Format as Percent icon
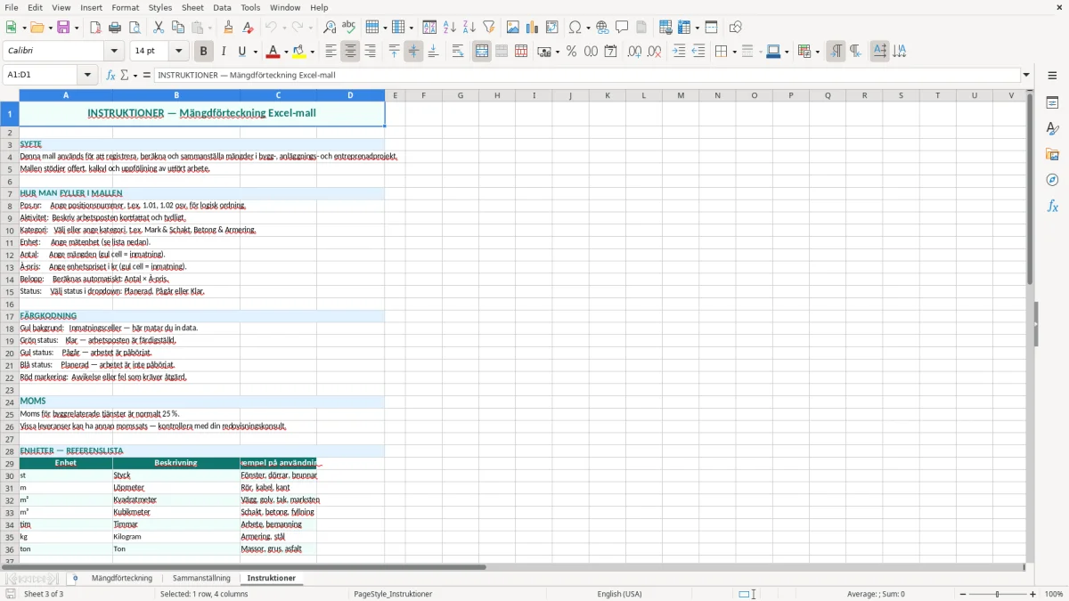1069x601 pixels. tap(571, 52)
